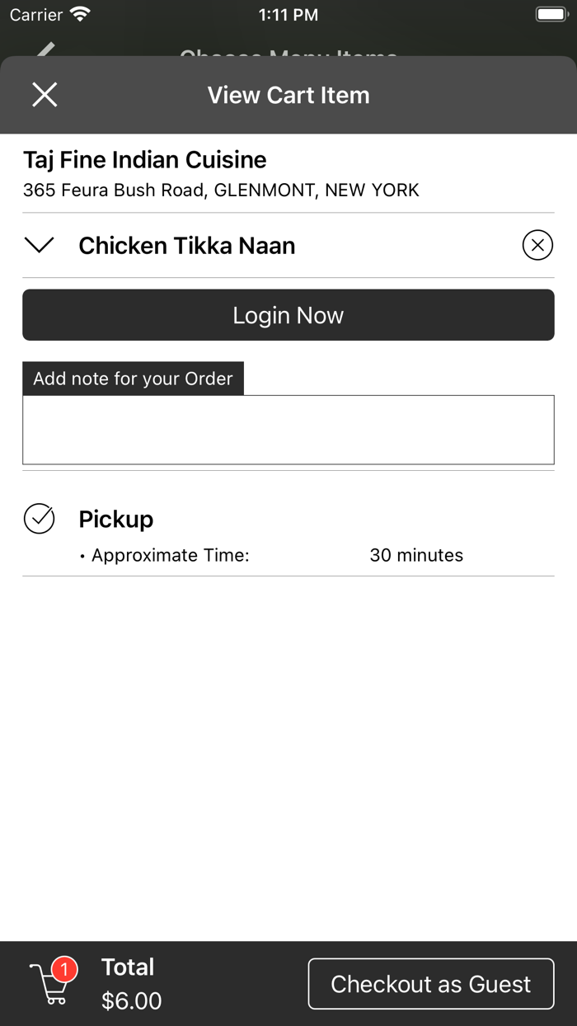Tap Taj Fine Indian Cuisine restaurant name
The image size is (577, 1026).
click(145, 160)
